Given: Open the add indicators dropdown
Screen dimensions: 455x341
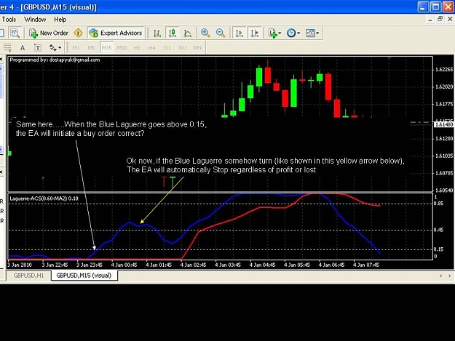Looking at the screenshot, I should [x=274, y=33].
